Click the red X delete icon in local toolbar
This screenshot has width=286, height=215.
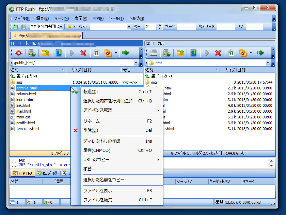tap(218, 53)
